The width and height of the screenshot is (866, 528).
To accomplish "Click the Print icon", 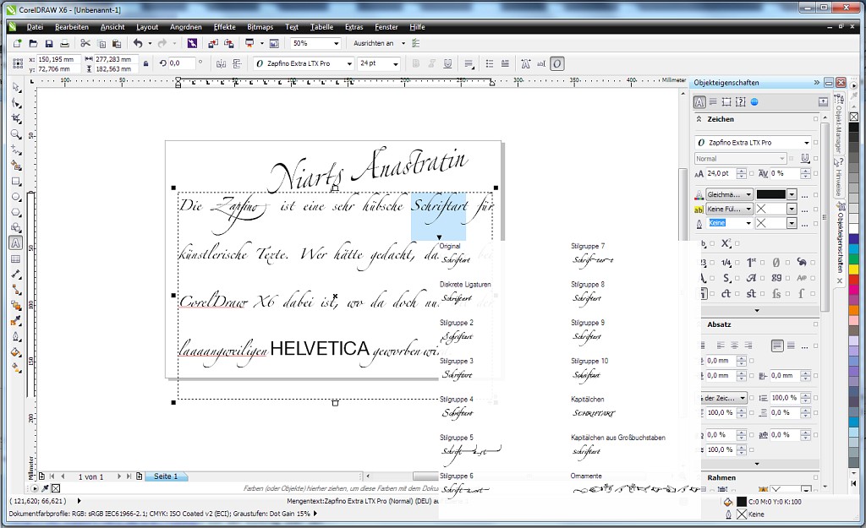I will [x=64, y=43].
